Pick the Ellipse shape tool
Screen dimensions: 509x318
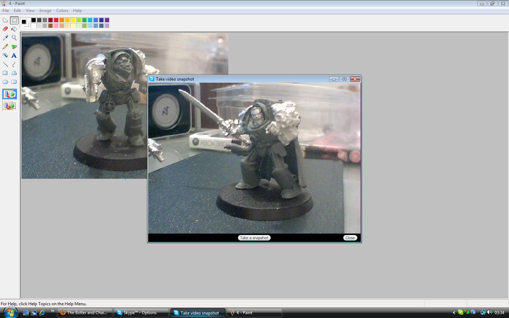coord(5,82)
